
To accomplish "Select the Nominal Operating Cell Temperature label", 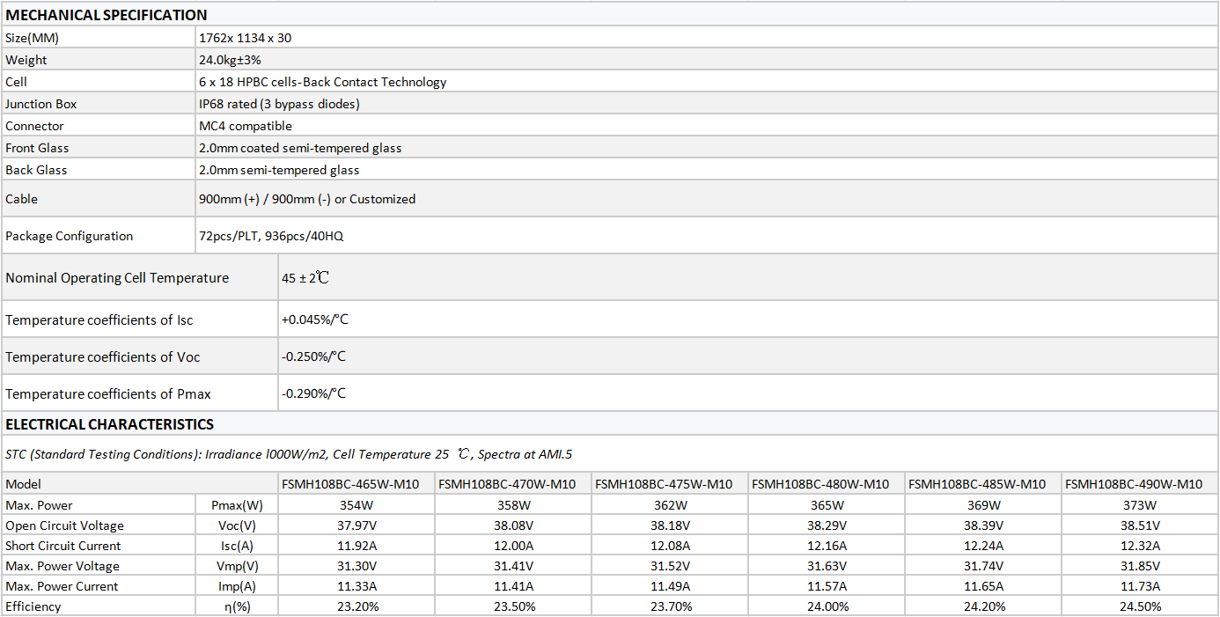I will tap(117, 278).
